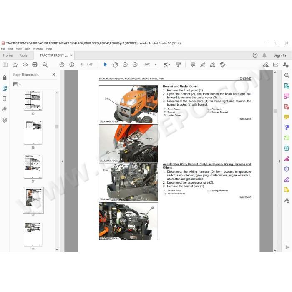Open the Help question mark

255,55
